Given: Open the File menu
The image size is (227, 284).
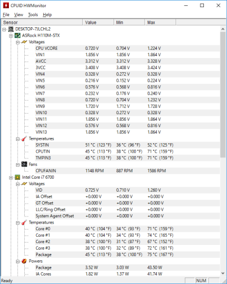Looking at the screenshot, I should [6, 15].
